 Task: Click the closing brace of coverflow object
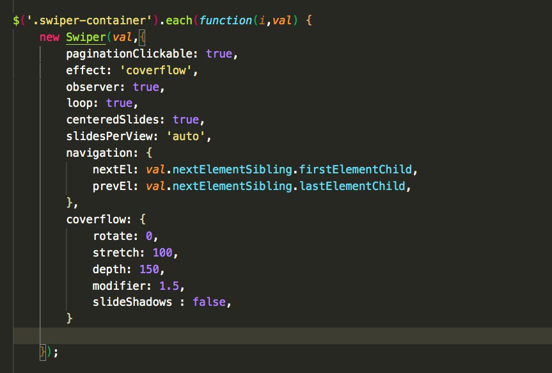[69, 319]
